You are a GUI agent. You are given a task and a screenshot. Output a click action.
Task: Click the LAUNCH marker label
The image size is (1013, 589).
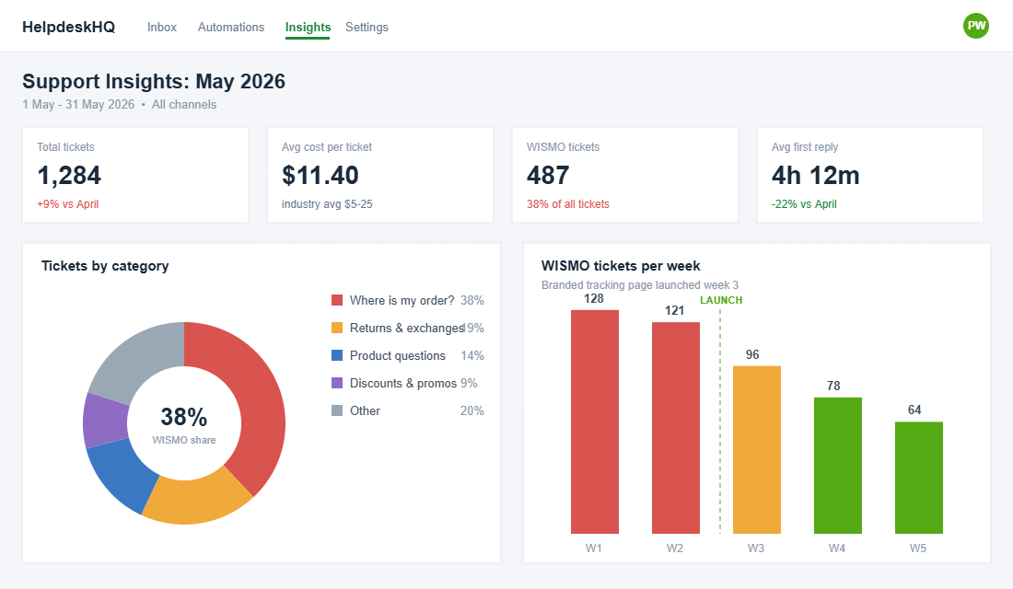tap(721, 300)
